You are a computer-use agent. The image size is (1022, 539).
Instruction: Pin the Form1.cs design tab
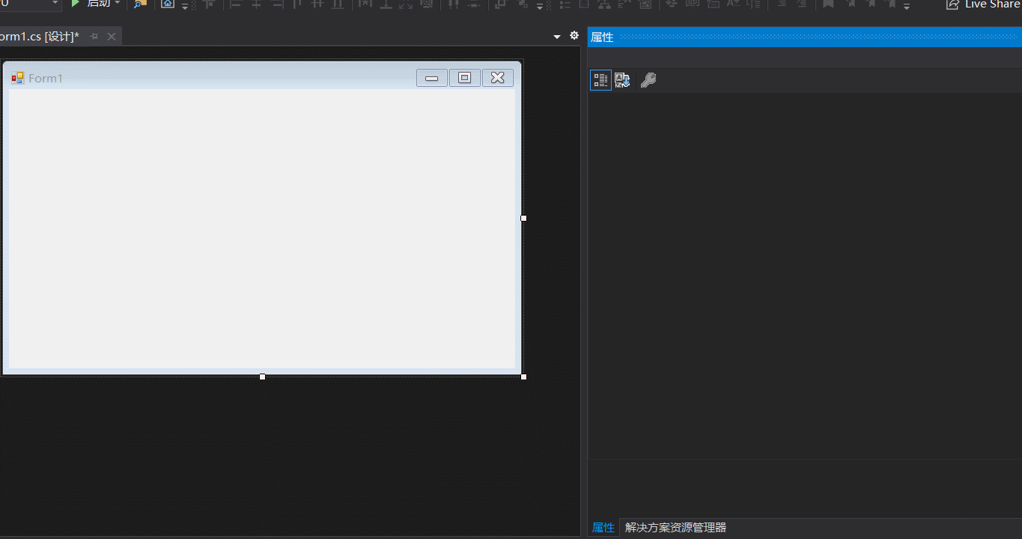94,37
